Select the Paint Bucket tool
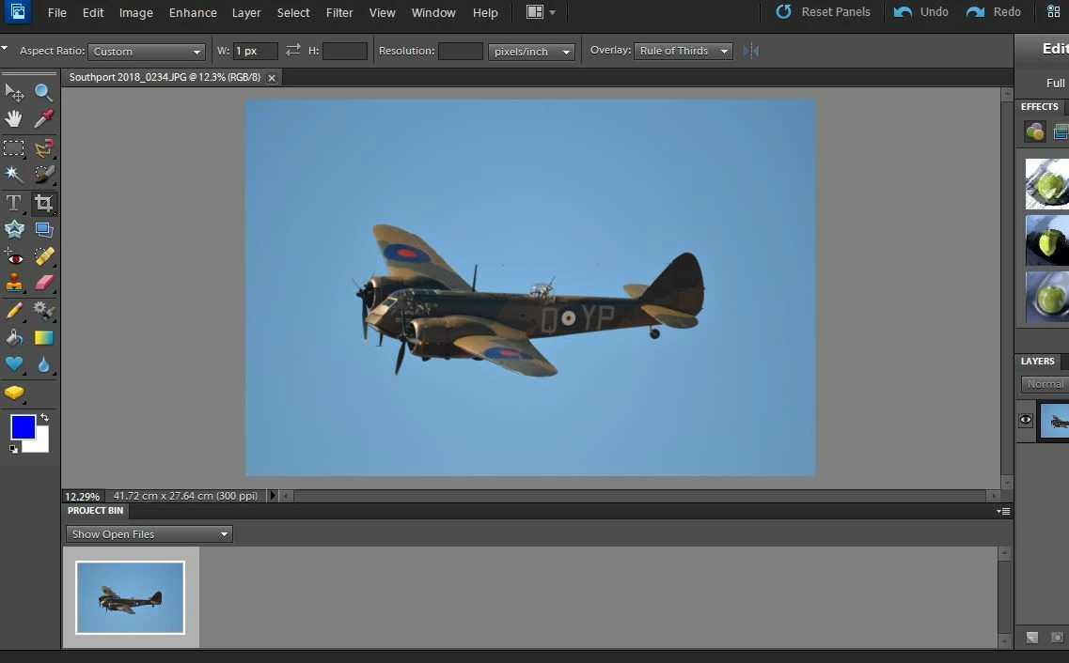 pyautogui.click(x=14, y=338)
